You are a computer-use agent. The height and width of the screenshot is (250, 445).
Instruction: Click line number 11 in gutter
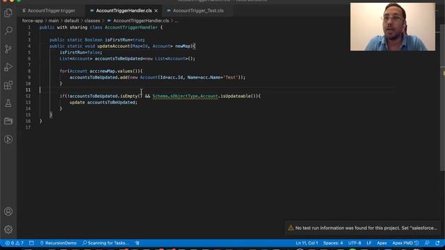28,90
